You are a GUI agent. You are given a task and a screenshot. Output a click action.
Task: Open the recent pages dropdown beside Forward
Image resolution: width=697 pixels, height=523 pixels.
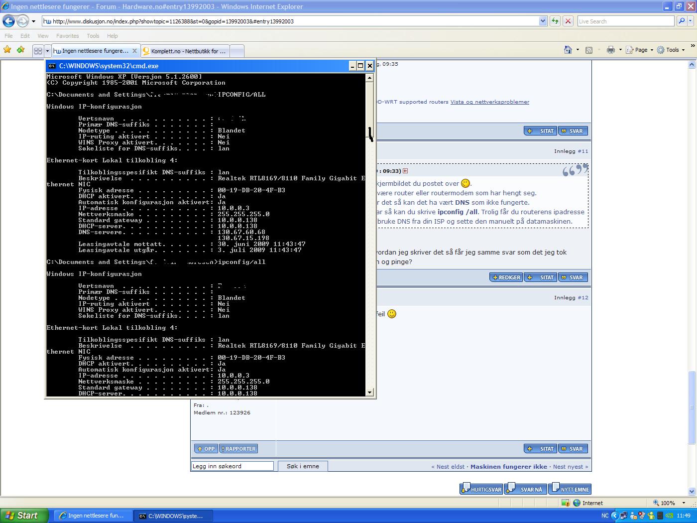click(x=33, y=21)
